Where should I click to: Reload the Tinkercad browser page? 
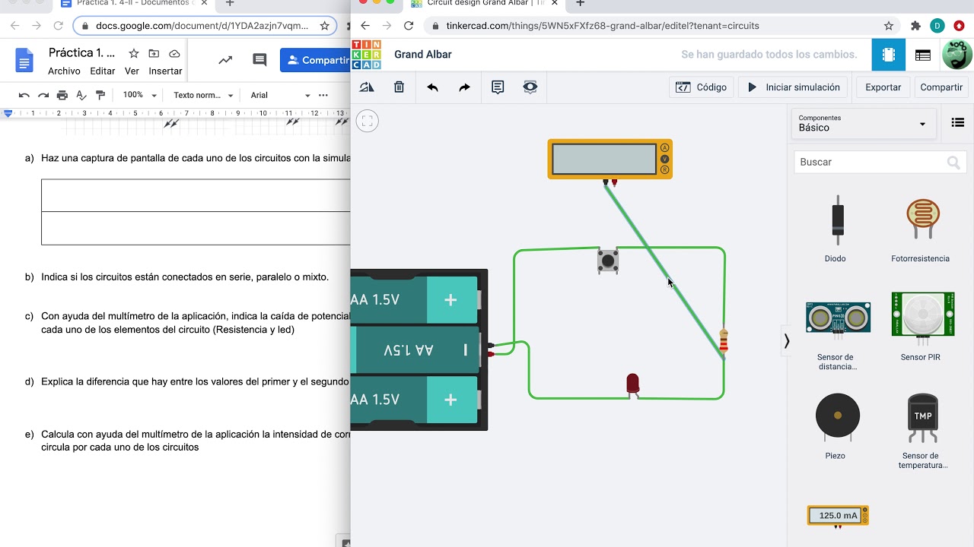click(409, 26)
